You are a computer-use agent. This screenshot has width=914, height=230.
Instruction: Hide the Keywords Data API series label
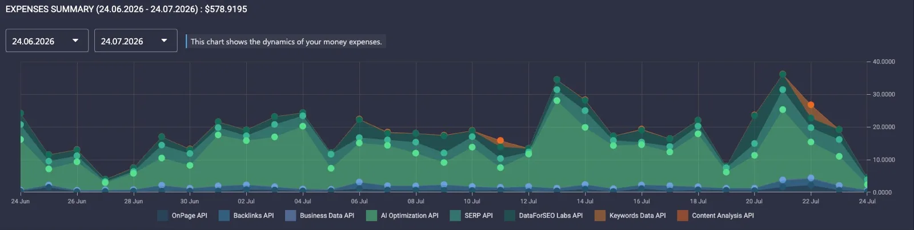[x=638, y=216]
